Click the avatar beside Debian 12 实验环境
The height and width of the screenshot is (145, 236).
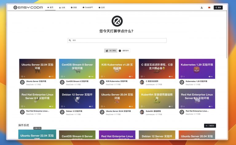(x=62, y=112)
